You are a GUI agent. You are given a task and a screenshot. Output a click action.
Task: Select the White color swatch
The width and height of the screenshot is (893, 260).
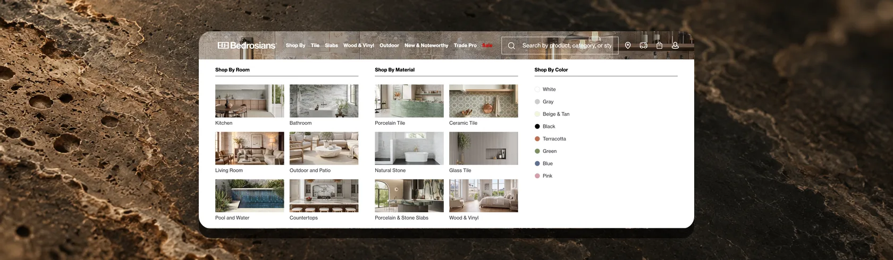[x=537, y=90]
